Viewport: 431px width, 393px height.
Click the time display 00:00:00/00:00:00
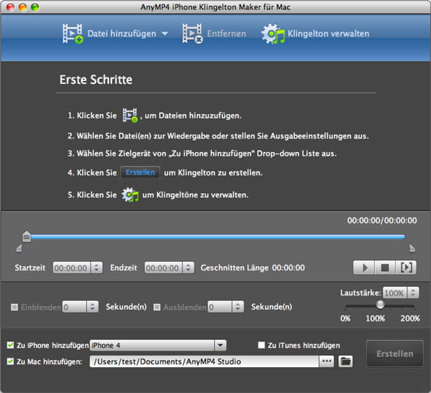pyautogui.click(x=382, y=220)
